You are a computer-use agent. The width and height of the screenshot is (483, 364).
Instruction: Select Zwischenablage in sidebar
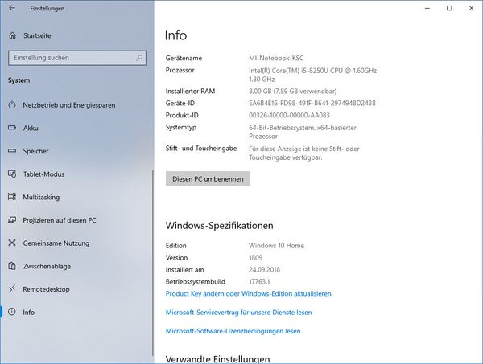(76, 266)
